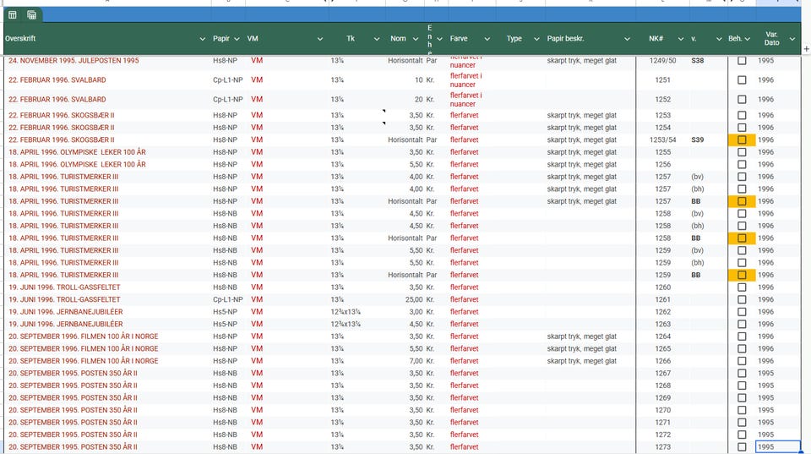Click the 12¾x13¾ Tk cell in row 1262
The height and width of the screenshot is (454, 811).
(346, 312)
